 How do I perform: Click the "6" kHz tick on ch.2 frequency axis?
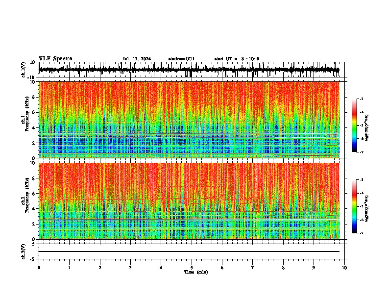34,194
